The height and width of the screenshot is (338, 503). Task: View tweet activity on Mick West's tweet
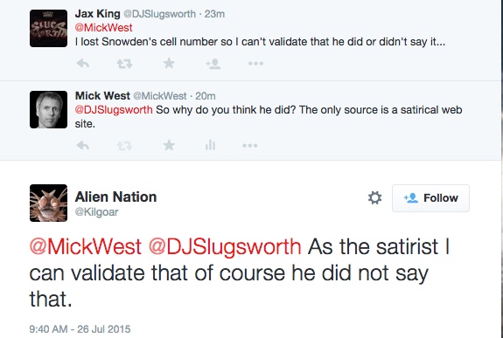tap(210, 146)
